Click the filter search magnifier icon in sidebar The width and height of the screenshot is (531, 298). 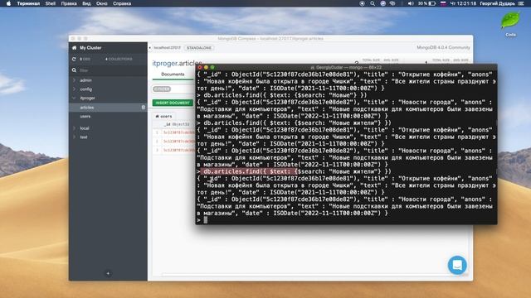[74, 70]
